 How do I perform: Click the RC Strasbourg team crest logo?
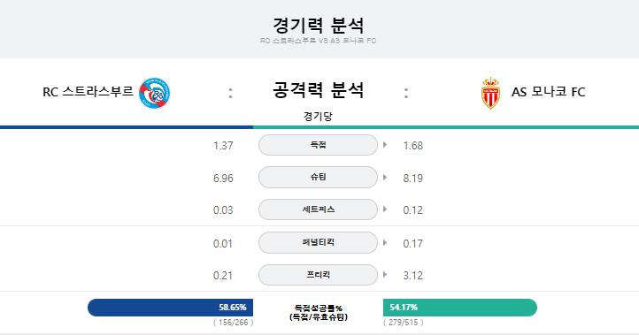(155, 93)
